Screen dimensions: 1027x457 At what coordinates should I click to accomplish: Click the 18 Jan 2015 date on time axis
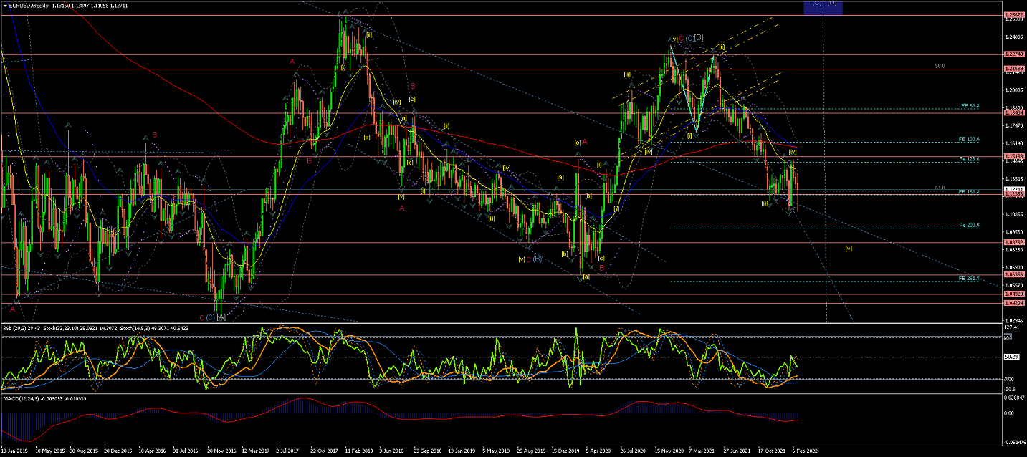[14, 452]
